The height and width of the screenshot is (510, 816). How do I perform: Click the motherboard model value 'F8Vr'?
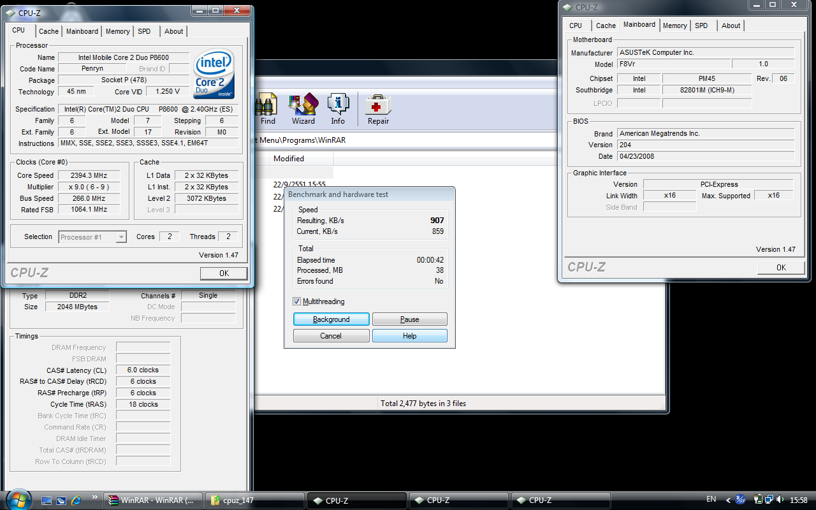coord(674,64)
